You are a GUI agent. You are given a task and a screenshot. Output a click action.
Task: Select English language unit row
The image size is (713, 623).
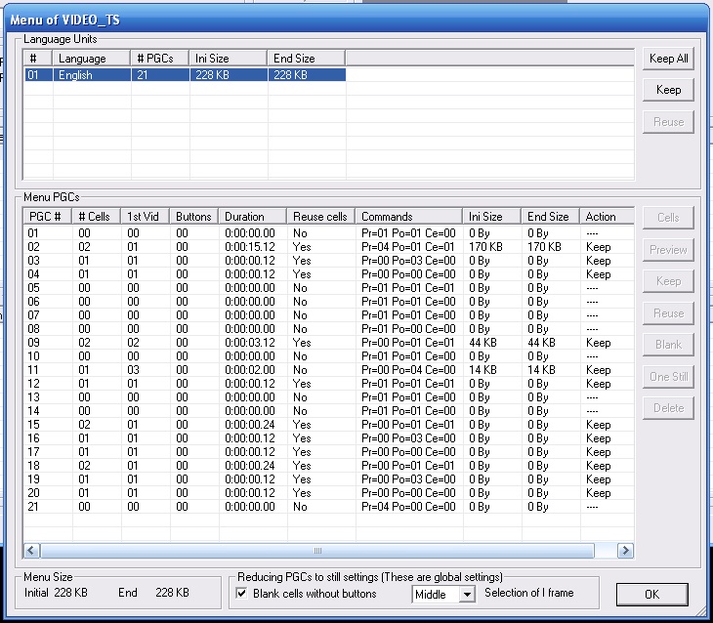click(x=185, y=75)
